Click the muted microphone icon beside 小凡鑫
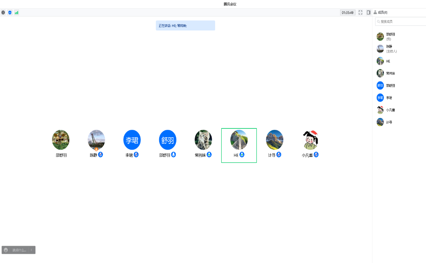 pyautogui.click(x=316, y=155)
